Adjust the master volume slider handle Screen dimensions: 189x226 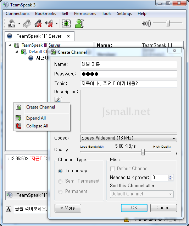(x=168, y=23)
